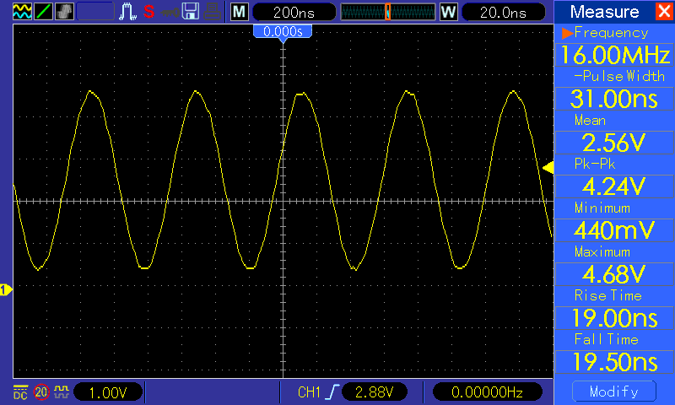Viewport: 675px width, 405px height.
Task: Close the Measure panel
Action: pos(664,11)
